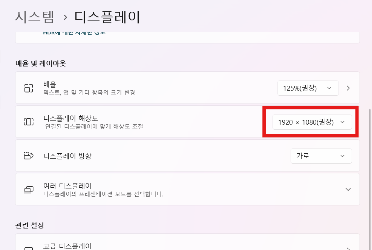Click the 디스플레이 방향 row

(151, 156)
